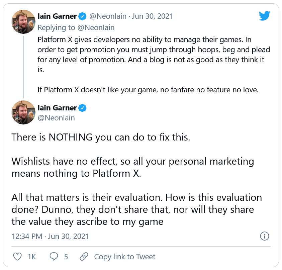Screen dimensions: 282x270
Task: Open the main tweet's profile avatar
Action: click(23, 112)
